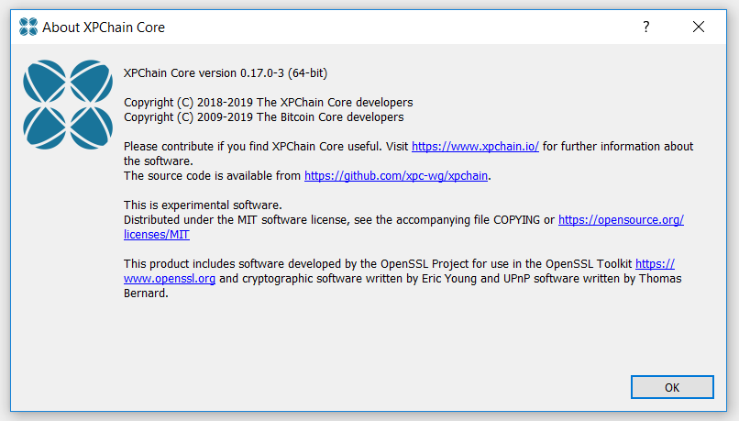Click the licenses/MIT link text
The image size is (739, 421).
coord(157,234)
